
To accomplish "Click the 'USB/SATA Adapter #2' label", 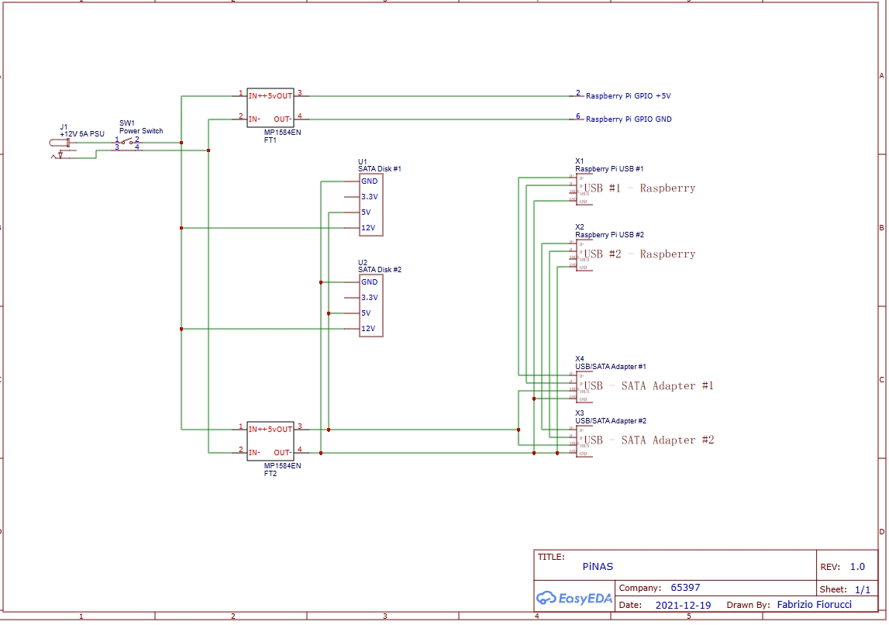I will (611, 421).
